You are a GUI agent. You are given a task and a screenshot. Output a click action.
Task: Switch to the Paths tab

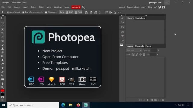coord(148,46)
